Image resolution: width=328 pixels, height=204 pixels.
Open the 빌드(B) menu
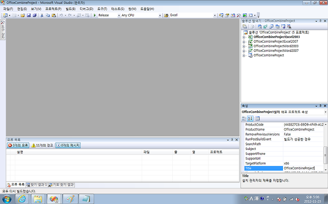pos(71,9)
